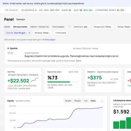This screenshot has width=131, height=131.
Task: Select Yalnızca master view option
Action: [x=20, y=27]
